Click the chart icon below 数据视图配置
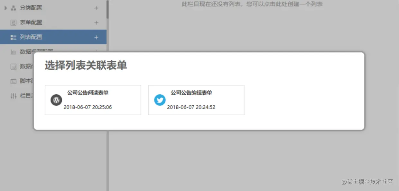399x191 pixels. [14, 66]
